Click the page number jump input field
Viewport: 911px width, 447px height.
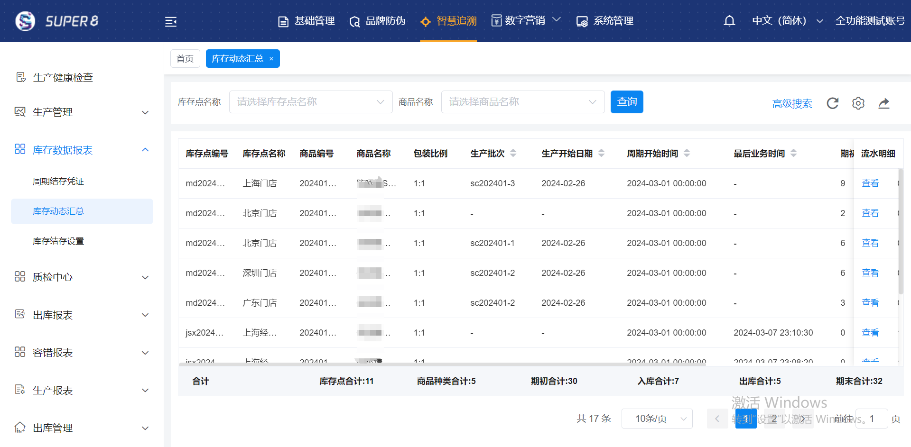pos(871,419)
